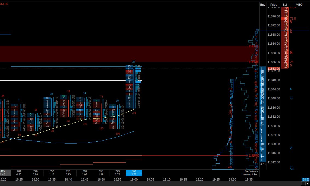Click the 11812.00 price level

274,162
